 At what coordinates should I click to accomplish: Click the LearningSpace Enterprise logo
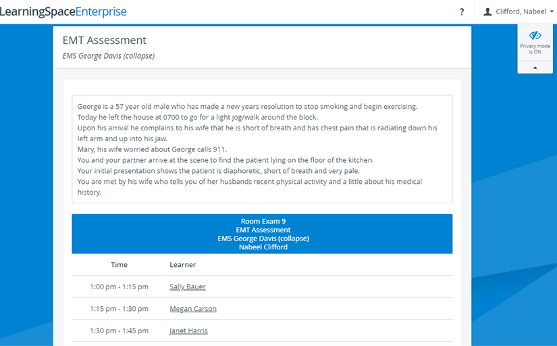click(x=63, y=11)
